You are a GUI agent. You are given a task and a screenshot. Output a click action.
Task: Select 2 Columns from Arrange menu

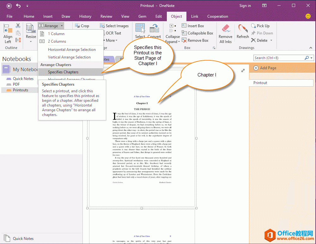point(57,41)
